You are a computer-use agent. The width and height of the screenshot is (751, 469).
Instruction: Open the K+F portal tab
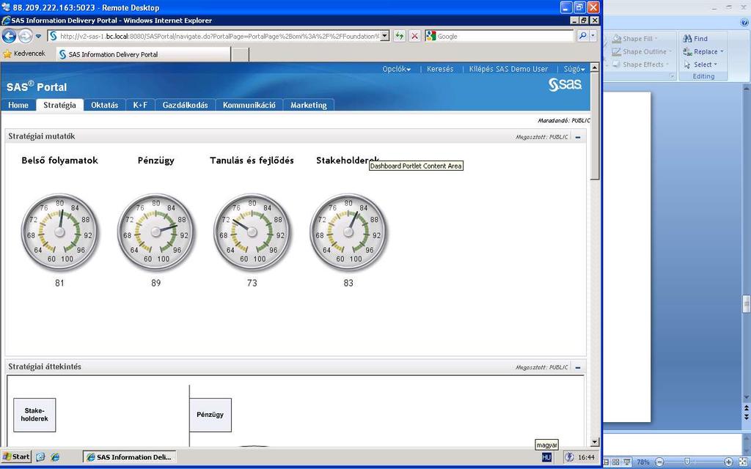140,106
